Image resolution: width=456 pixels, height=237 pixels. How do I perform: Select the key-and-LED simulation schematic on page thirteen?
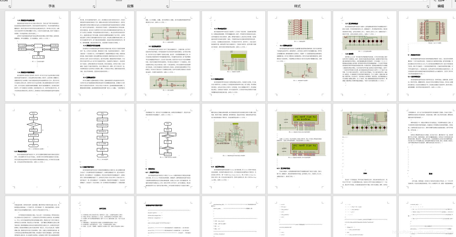(365, 123)
